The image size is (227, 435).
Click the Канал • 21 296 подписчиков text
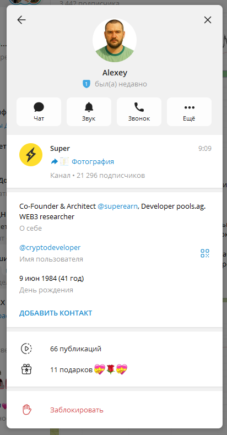point(98,176)
